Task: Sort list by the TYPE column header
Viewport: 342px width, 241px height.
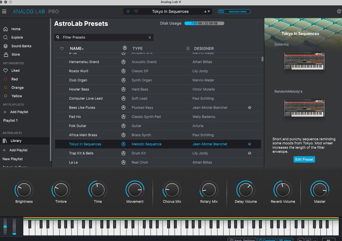Action: [x=137, y=48]
